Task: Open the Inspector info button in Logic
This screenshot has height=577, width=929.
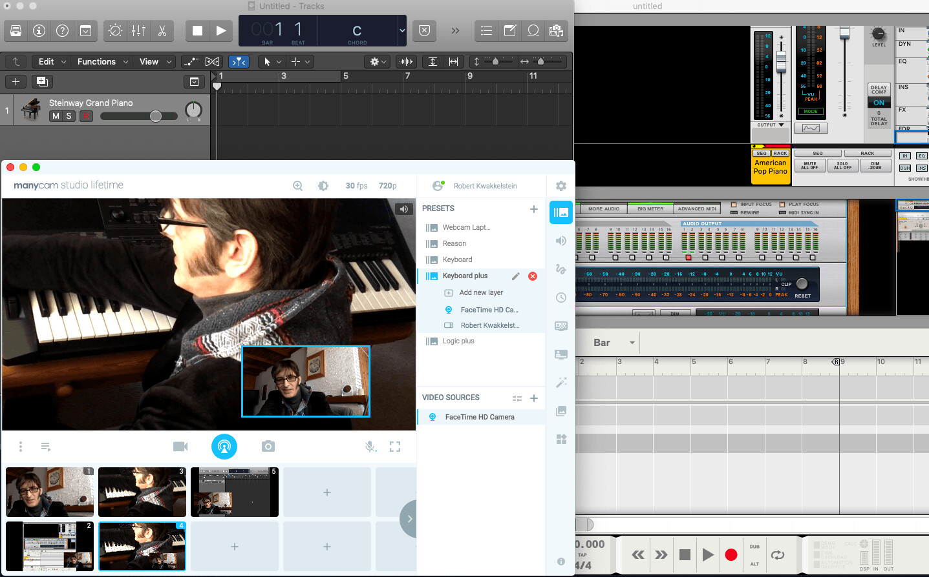Action: 39,30
